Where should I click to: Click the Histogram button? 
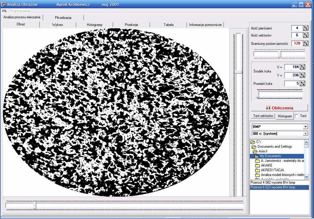coord(285,116)
